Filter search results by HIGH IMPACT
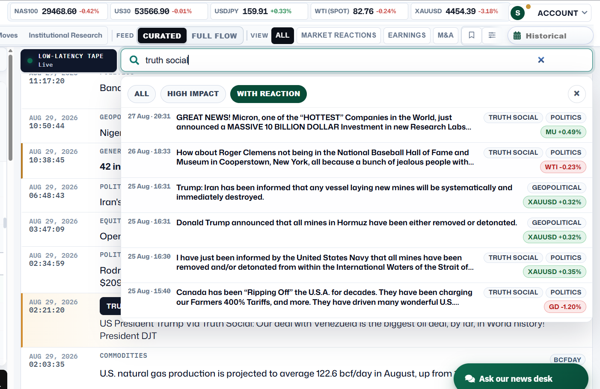 click(x=193, y=94)
